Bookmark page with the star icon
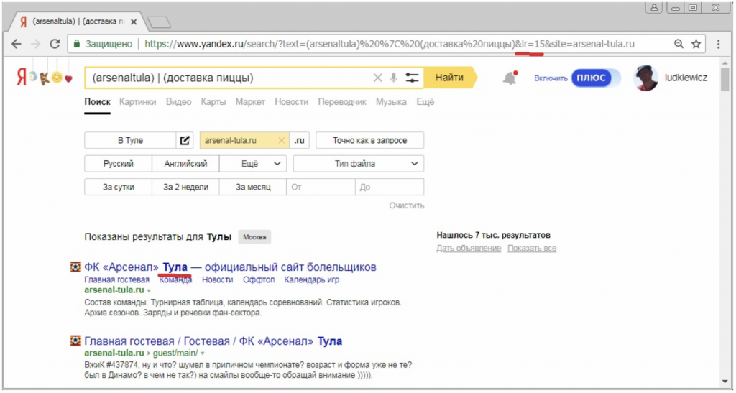Viewport: 736px width, 393px height. click(x=696, y=44)
